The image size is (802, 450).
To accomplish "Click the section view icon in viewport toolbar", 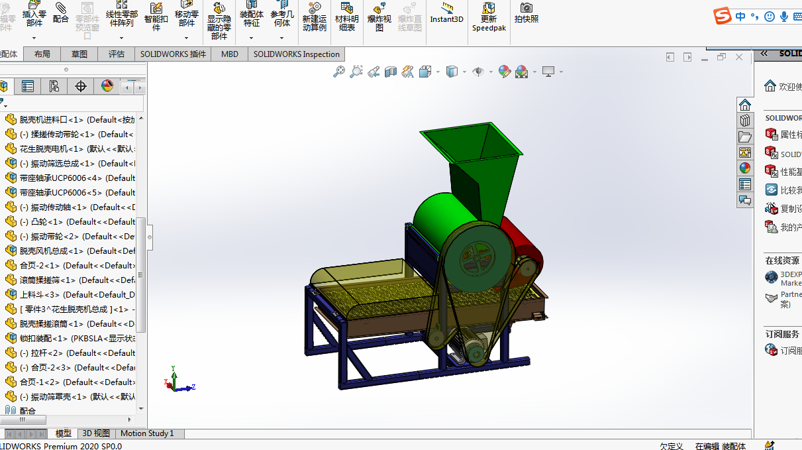I will click(391, 72).
